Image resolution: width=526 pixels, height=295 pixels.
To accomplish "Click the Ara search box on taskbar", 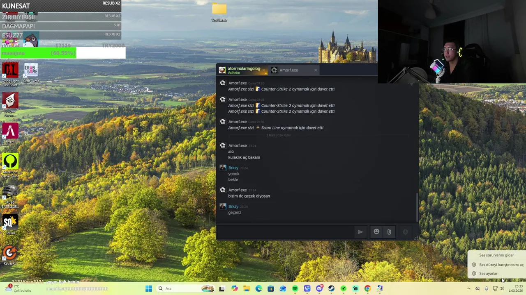I will (186, 288).
